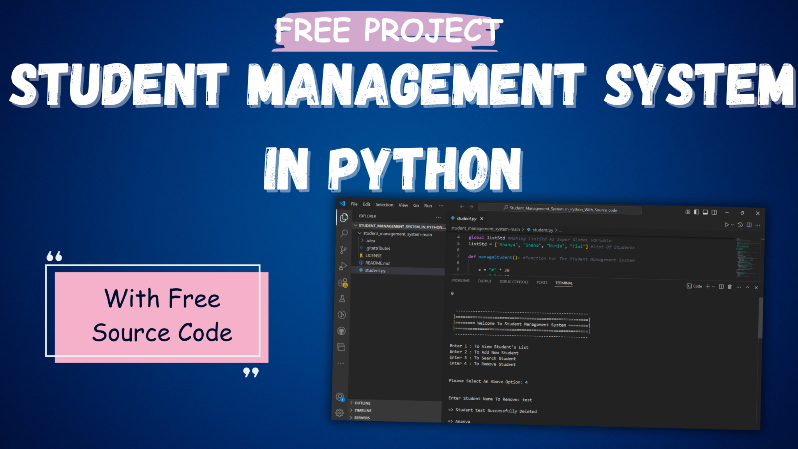Image resolution: width=798 pixels, height=449 pixels.
Task: Open the Selection menu
Action: tap(384, 205)
